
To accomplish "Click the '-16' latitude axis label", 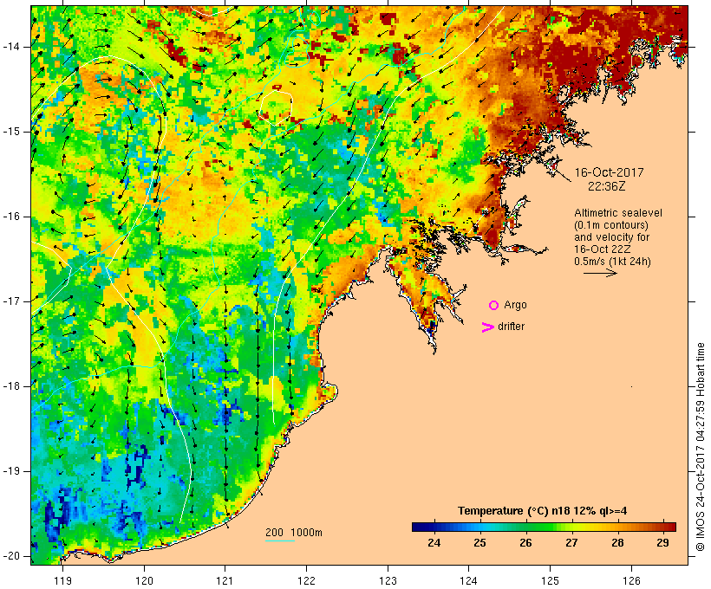I will click(x=11, y=217).
